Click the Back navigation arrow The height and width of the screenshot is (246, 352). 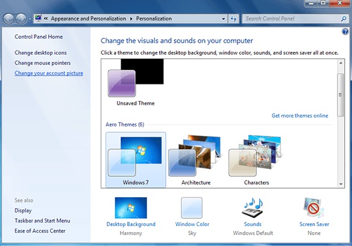tap(9, 19)
